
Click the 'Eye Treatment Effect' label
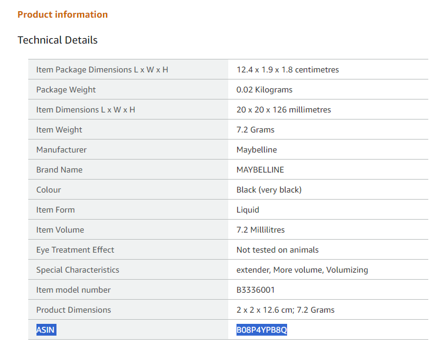(x=75, y=250)
